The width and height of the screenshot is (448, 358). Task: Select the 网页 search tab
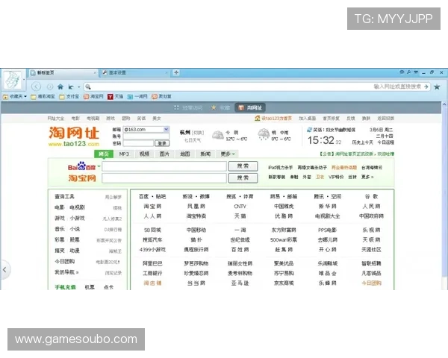pyautogui.click(x=104, y=154)
